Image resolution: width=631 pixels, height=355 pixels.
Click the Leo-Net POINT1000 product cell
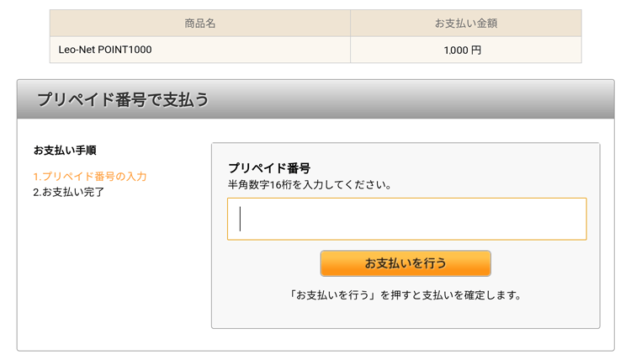tap(200, 50)
